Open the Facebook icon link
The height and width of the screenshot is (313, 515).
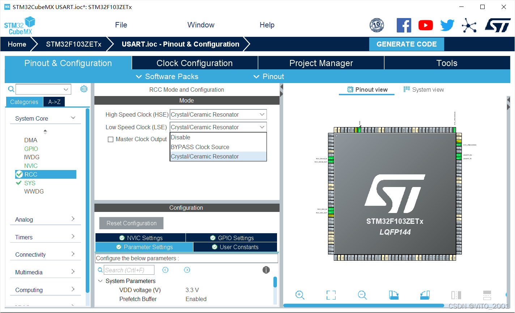tap(404, 25)
